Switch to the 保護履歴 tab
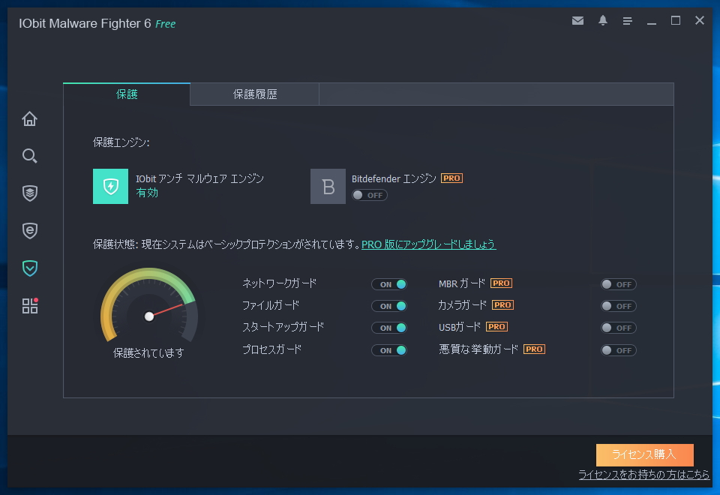 255,94
